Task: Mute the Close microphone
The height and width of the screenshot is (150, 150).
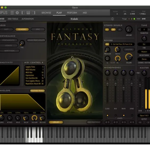Action: coord(106,122)
